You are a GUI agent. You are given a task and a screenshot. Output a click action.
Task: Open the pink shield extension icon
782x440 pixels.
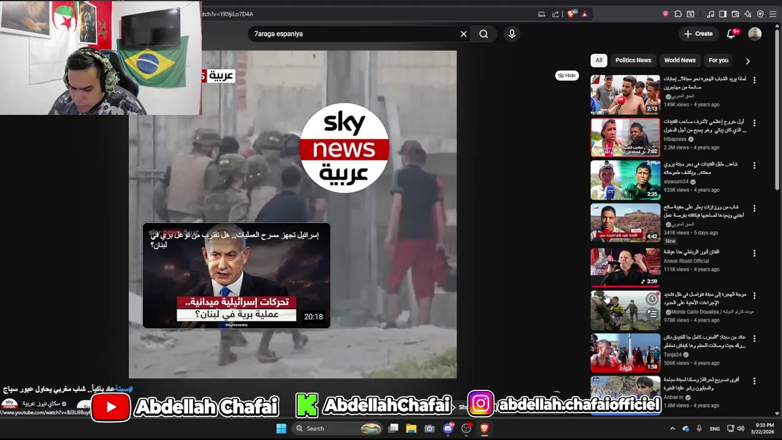click(665, 14)
